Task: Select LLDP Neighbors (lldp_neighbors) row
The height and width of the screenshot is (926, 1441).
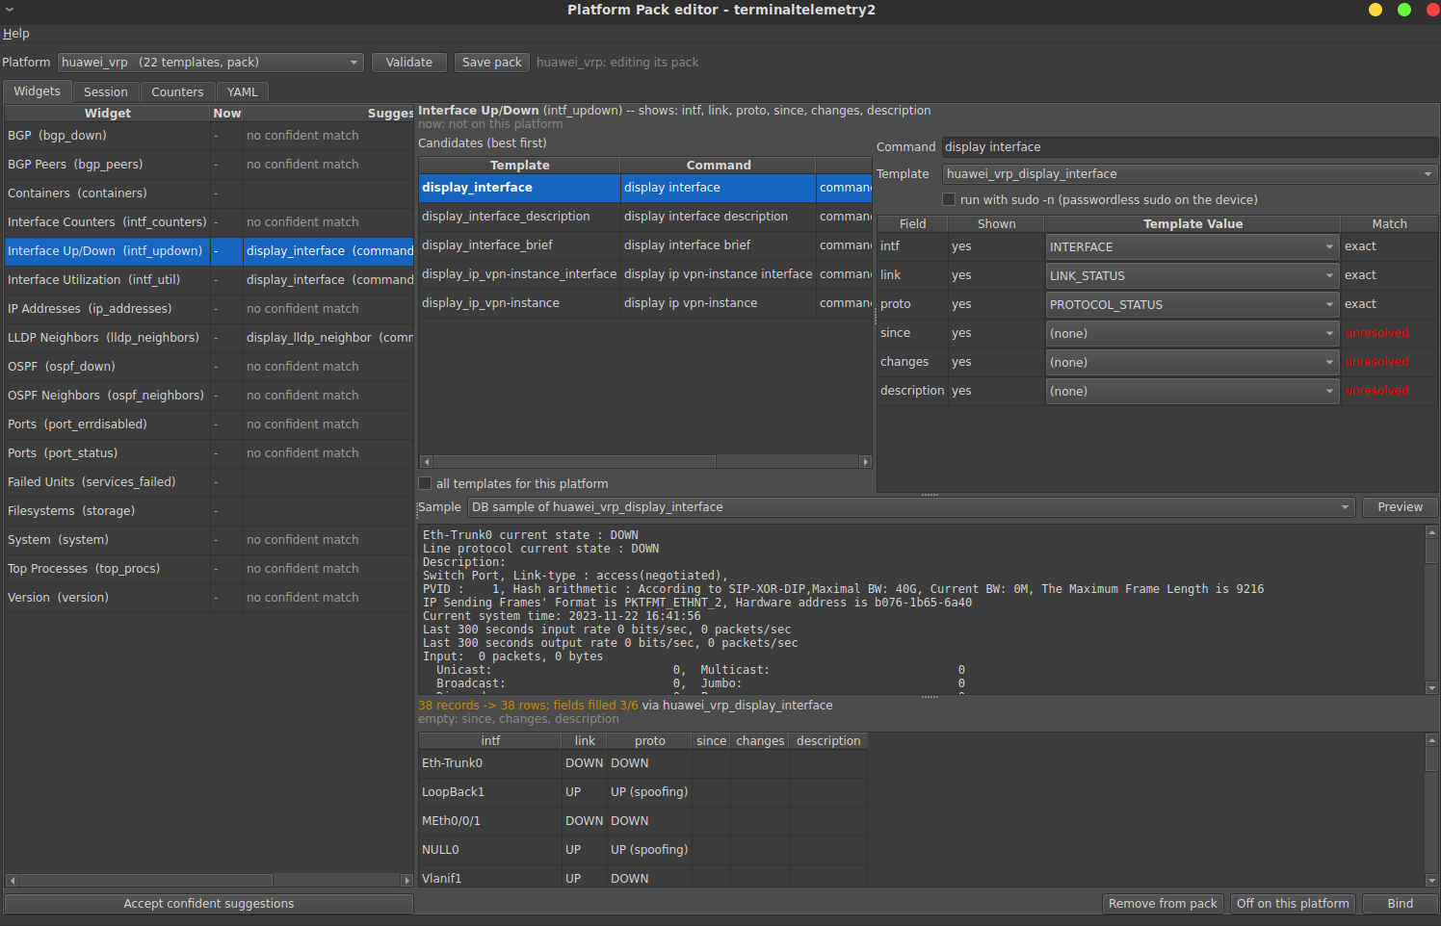Action: (209, 338)
